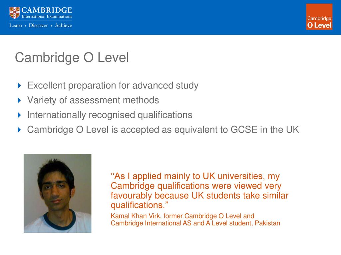Click the orange quote about UK universities
Screen dimensions: 341x255
pyautogui.click(x=199, y=191)
